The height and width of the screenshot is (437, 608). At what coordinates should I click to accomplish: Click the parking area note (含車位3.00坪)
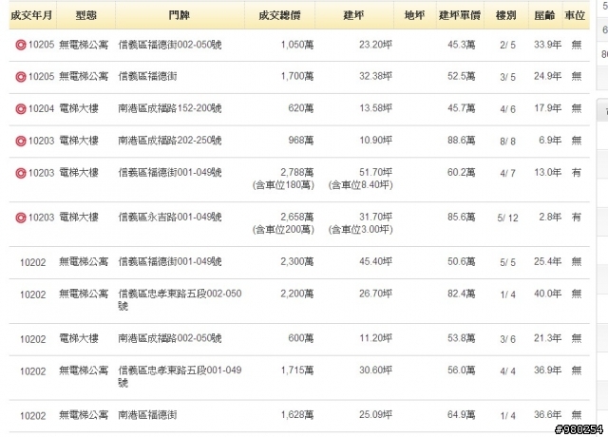pos(361,230)
